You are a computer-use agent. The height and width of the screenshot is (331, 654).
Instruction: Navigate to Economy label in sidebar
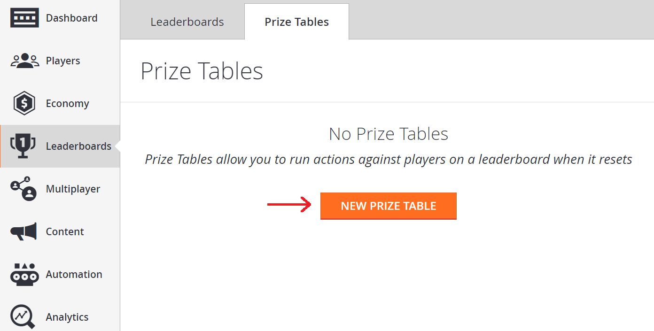pos(67,104)
